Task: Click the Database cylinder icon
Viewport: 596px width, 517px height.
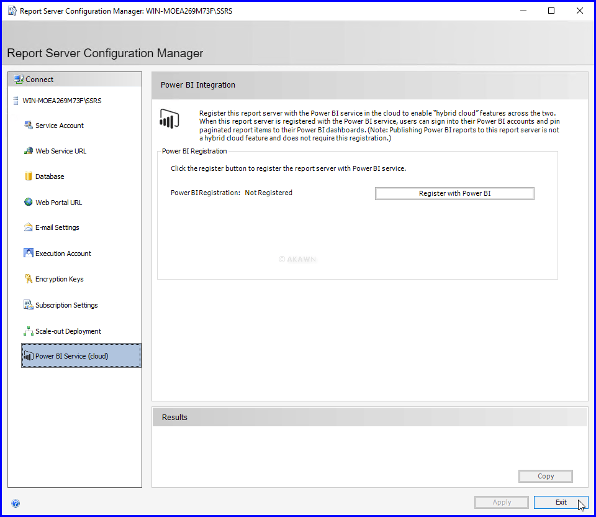Action: [29, 176]
